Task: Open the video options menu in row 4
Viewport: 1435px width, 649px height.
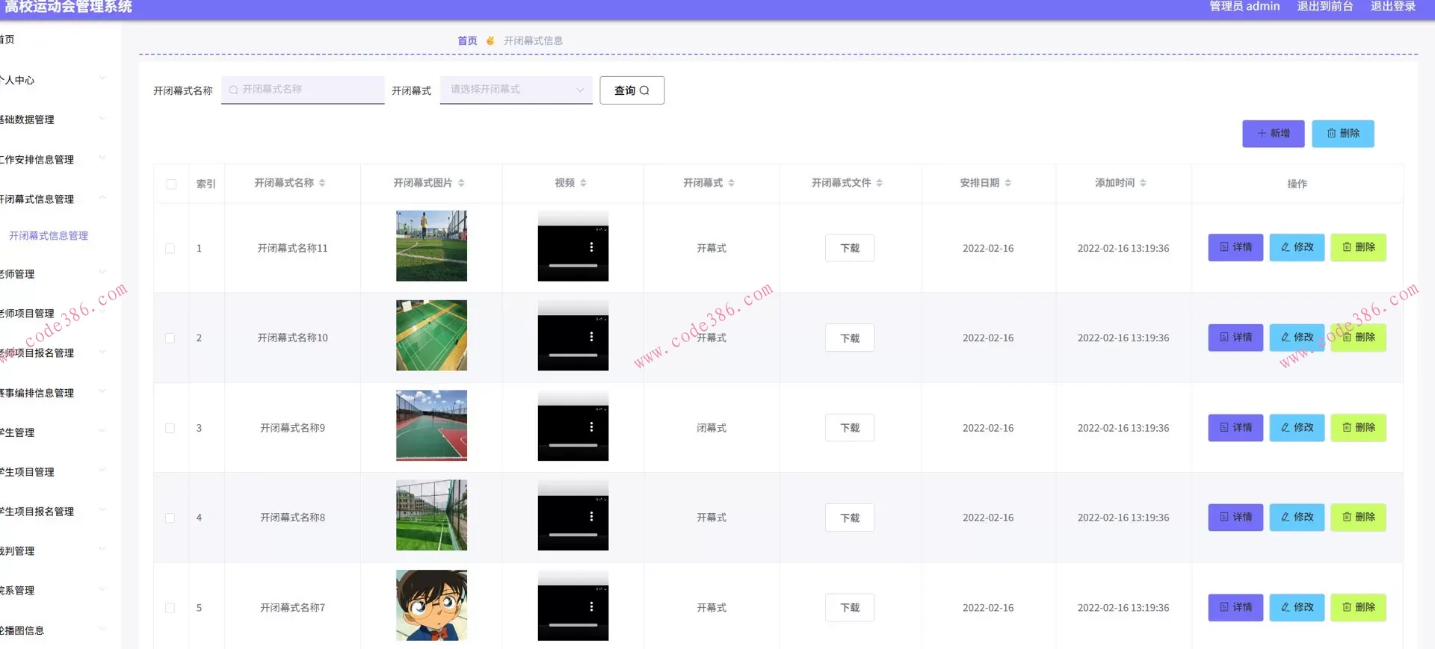Action: click(x=591, y=517)
